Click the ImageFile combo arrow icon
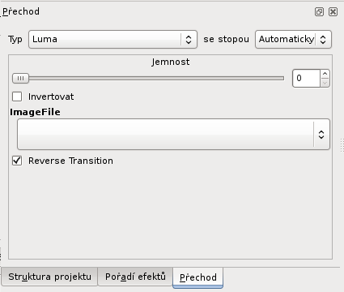The image size is (344, 292). click(321, 135)
